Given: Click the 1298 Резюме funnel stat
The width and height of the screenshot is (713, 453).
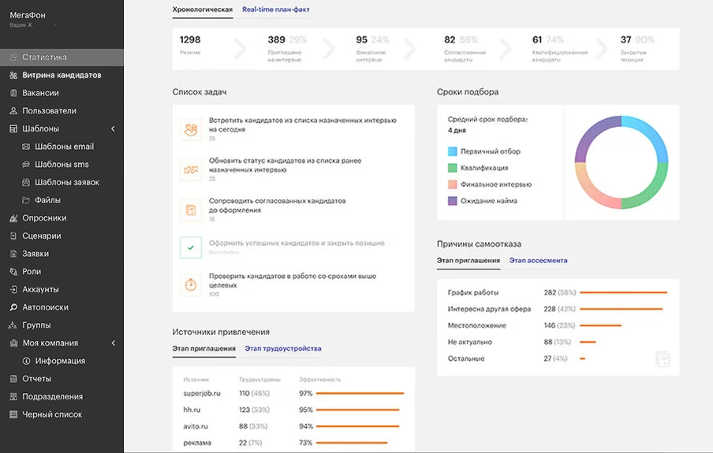Looking at the screenshot, I should pyautogui.click(x=190, y=45).
